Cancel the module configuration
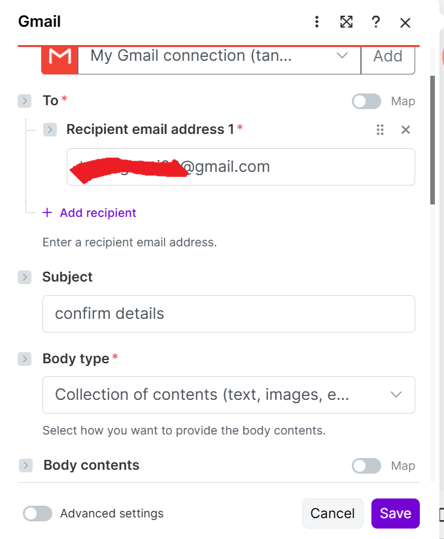Viewport: 444px width, 539px height. (x=332, y=514)
